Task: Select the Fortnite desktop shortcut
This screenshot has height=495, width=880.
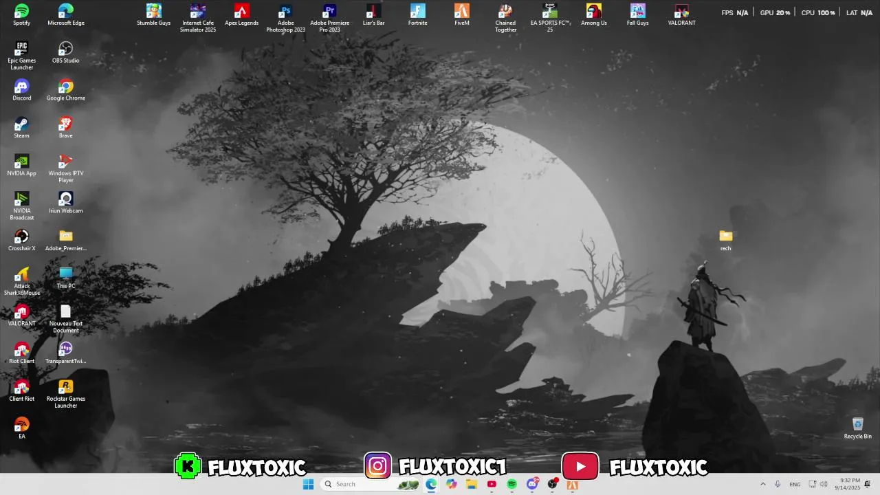Action: point(417,15)
